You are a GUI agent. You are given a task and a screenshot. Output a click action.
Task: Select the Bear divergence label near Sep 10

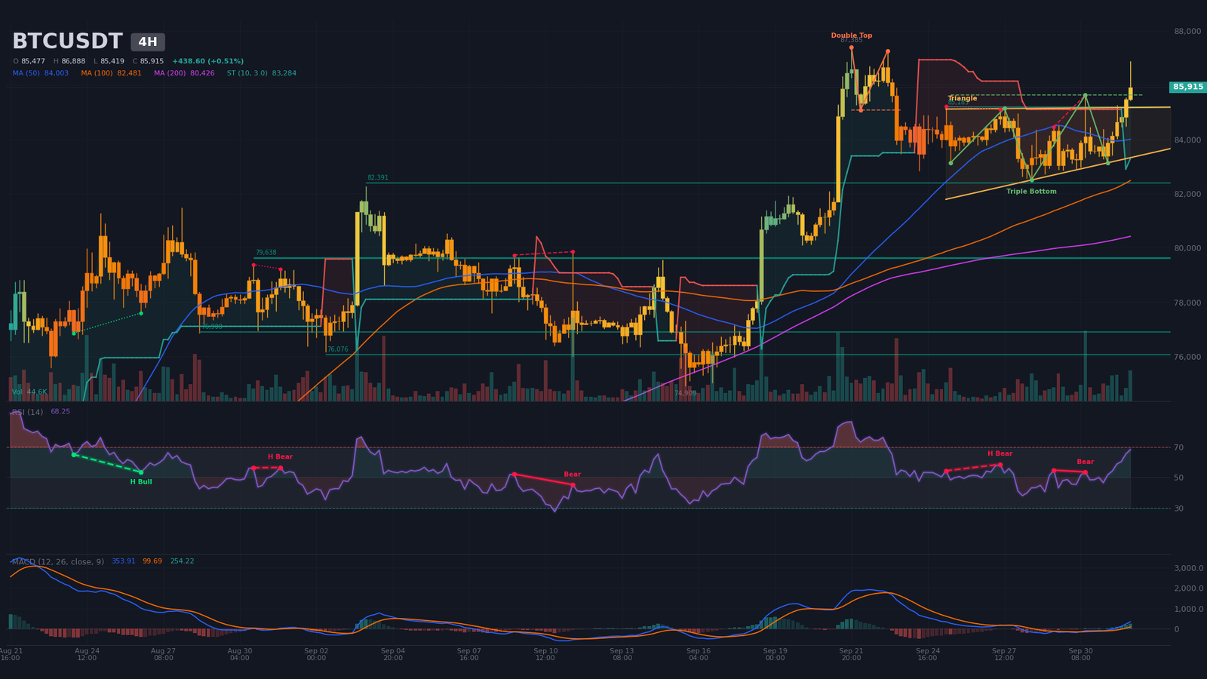coord(573,475)
